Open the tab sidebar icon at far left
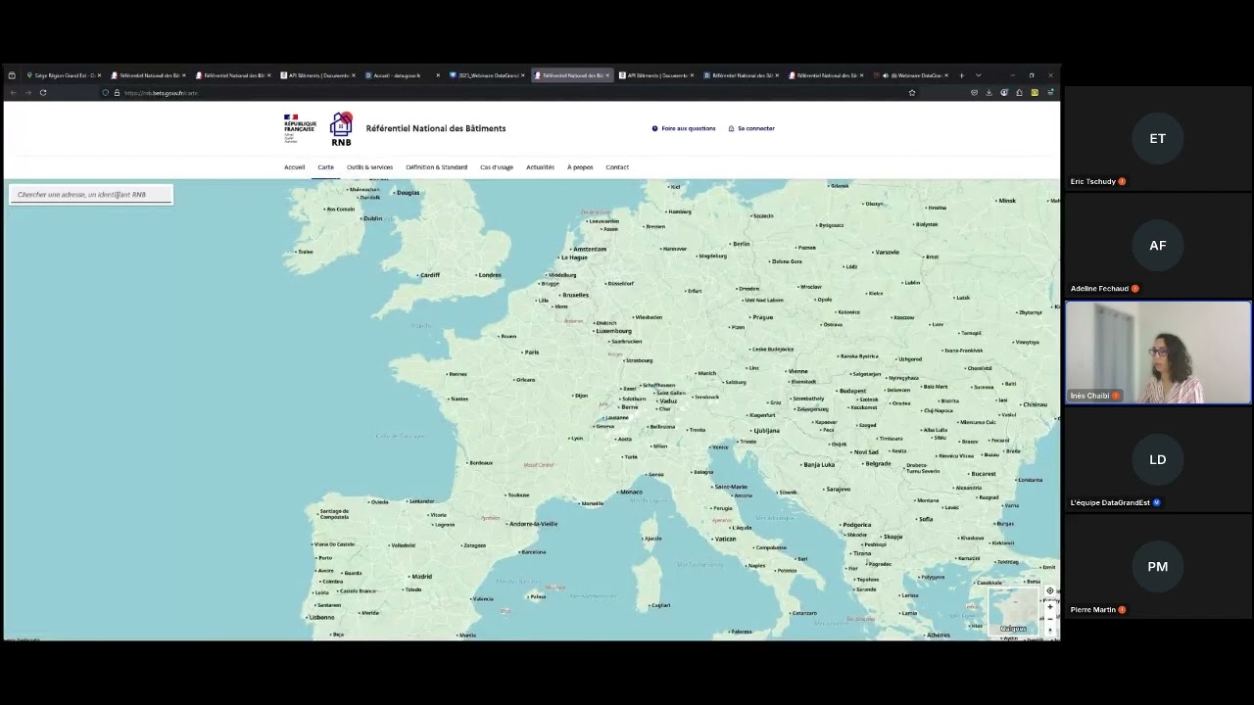The height and width of the screenshot is (705, 1254). point(12,75)
